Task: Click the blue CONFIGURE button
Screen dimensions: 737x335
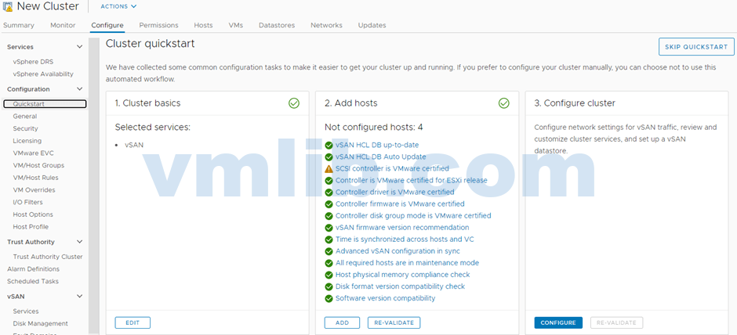Action: [558, 322]
